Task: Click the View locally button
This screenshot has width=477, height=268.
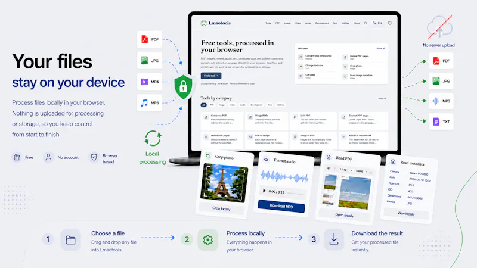Action: [x=406, y=214]
